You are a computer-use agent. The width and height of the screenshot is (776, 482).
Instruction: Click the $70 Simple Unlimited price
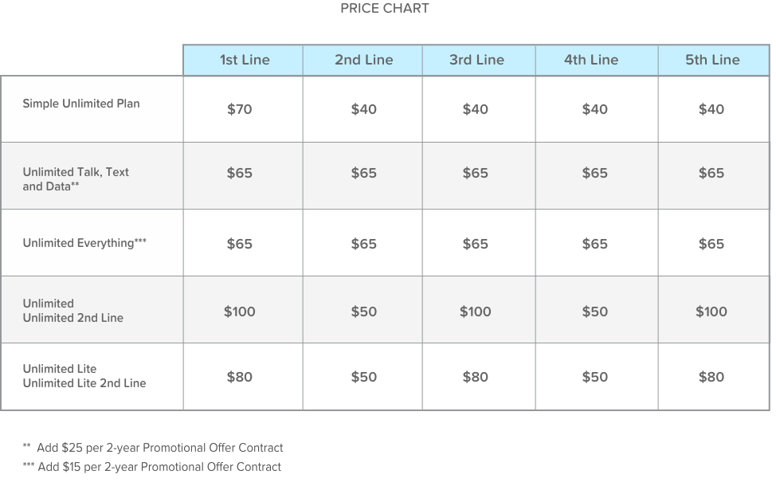click(239, 109)
